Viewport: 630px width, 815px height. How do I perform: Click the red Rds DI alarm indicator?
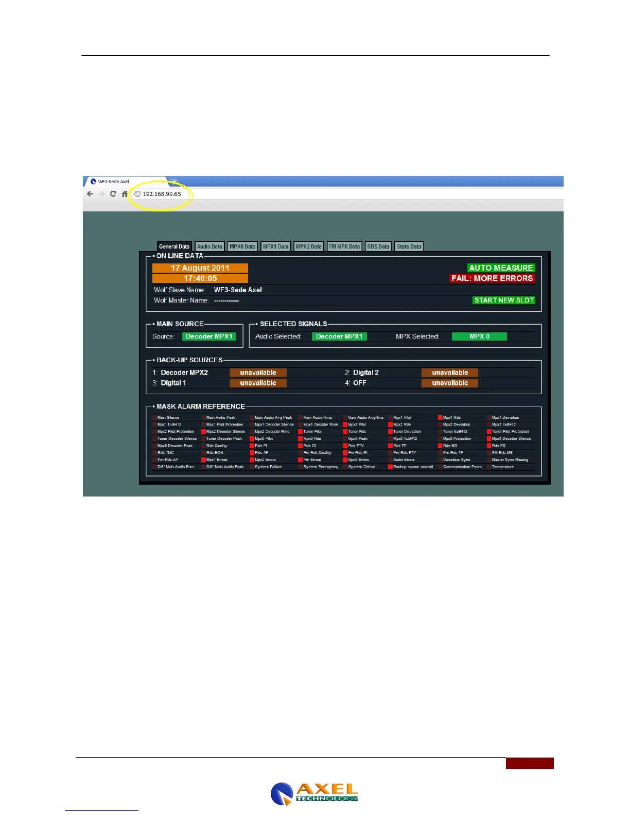(300, 446)
